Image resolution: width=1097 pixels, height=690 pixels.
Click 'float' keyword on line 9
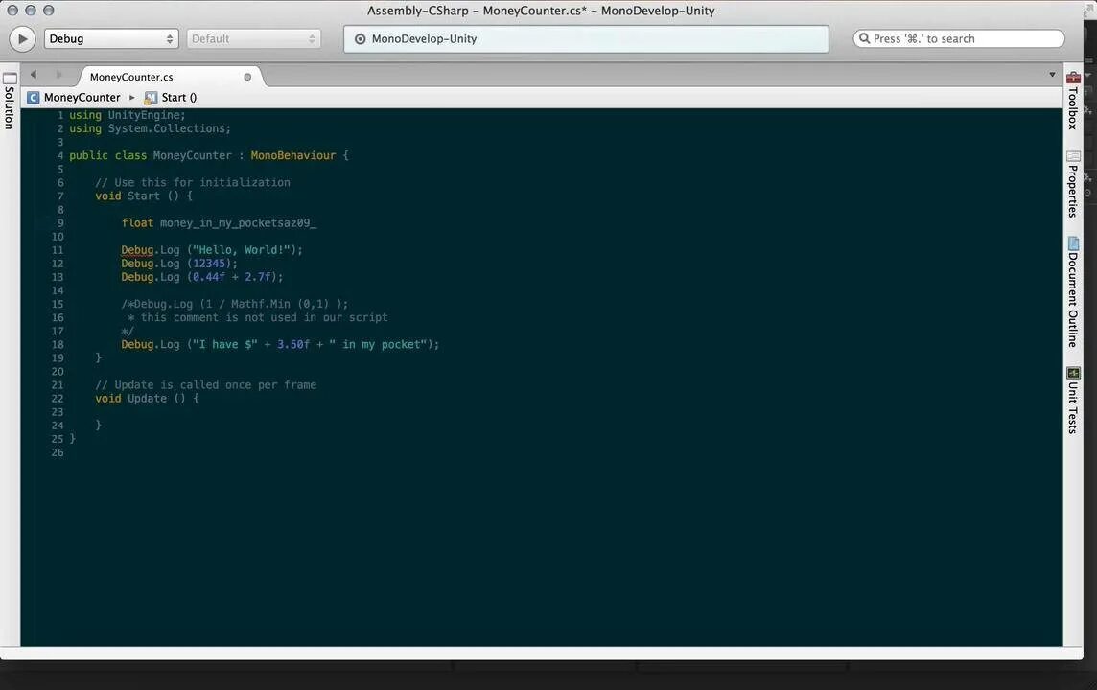click(x=137, y=223)
